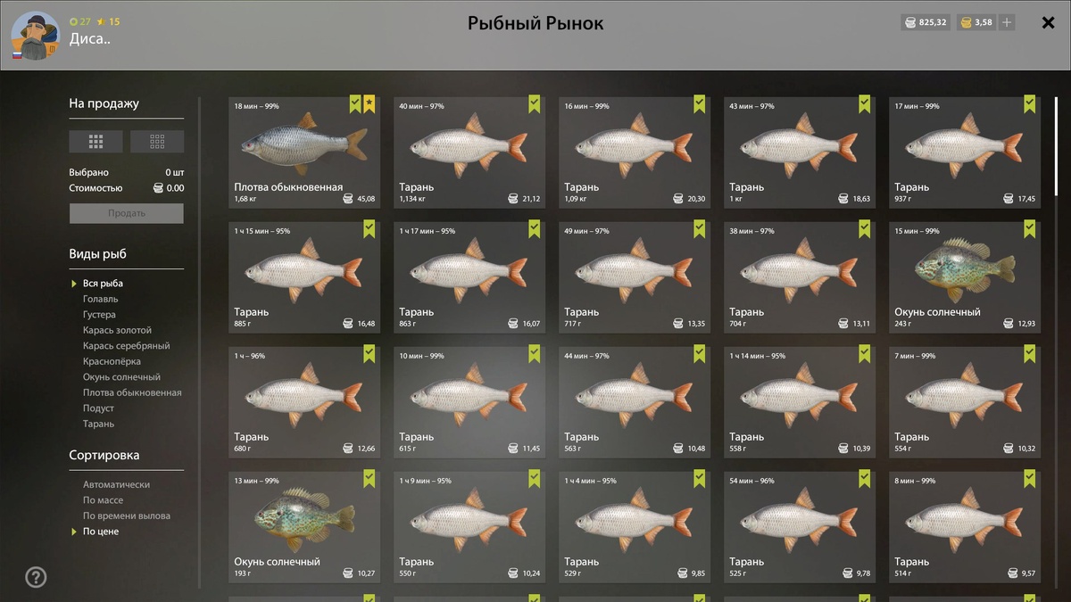Screen dimensions: 1071x602
Task: Filter fish list by Тарань
Action: click(x=98, y=424)
